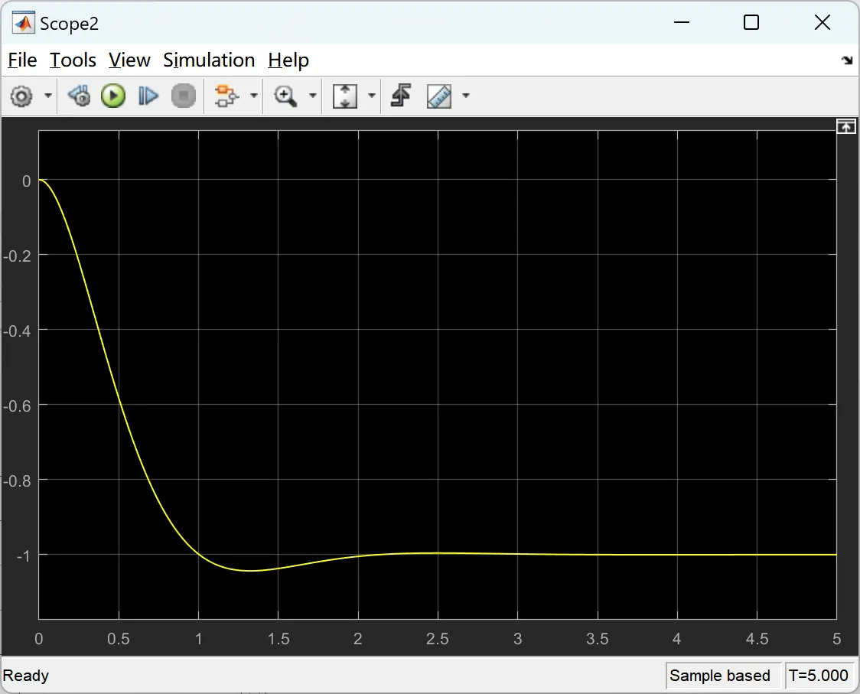860x694 pixels.
Task: Click the Ready status text
Action: 26,676
